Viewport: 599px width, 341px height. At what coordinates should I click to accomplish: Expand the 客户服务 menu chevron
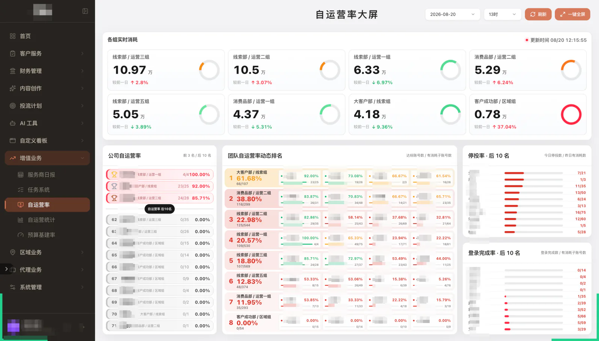pos(82,53)
